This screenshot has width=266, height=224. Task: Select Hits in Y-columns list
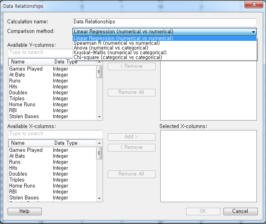52,86
